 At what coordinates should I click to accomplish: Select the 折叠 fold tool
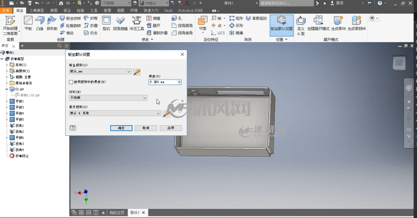pyautogui.click(x=91, y=25)
